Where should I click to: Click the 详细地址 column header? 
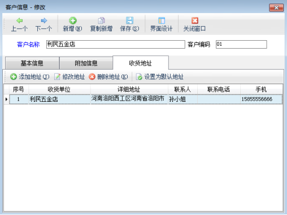tap(129, 89)
